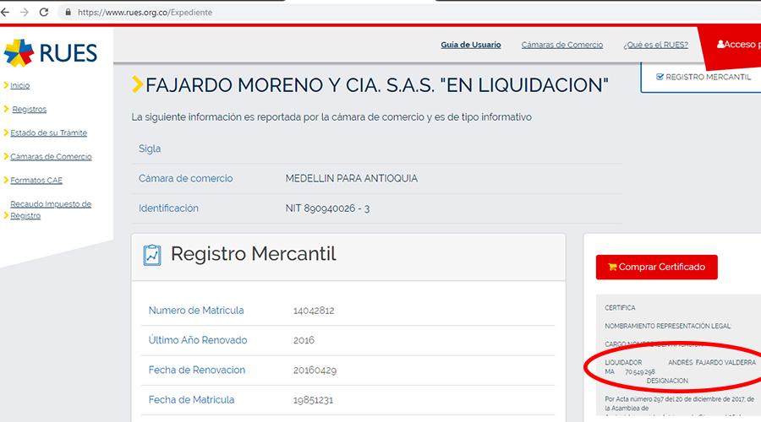Click the LIQUIDADOR text in certificate
761x422 pixels.
pos(623,362)
